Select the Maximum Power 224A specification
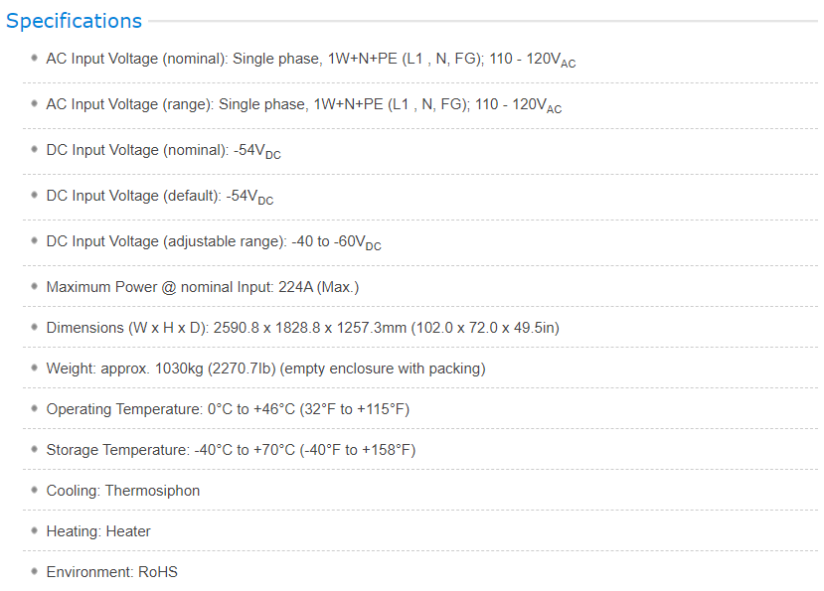Image resolution: width=824 pixels, height=591 pixels. click(x=203, y=287)
